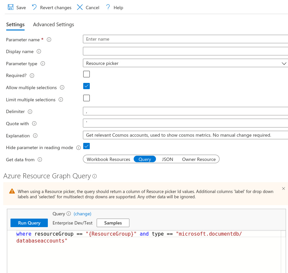Click info icon next to Parameter name
Screen dimensions: 288x273
click(49, 40)
